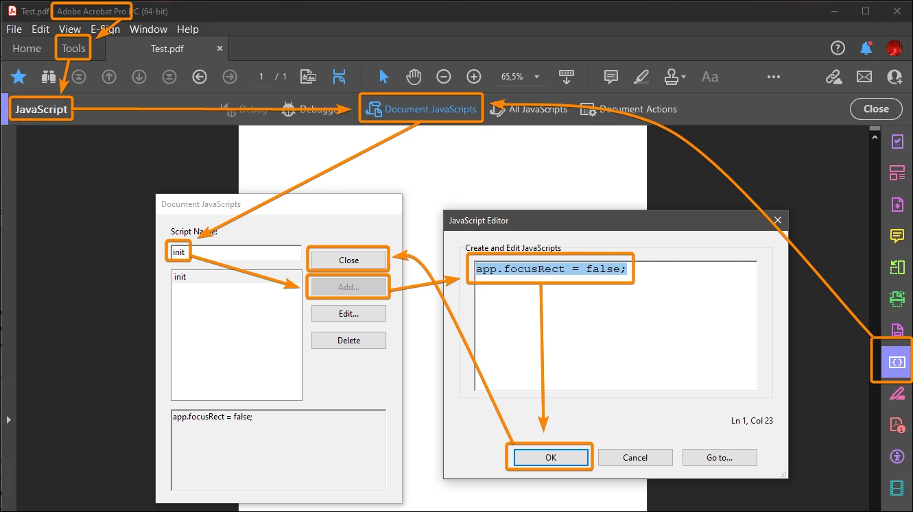The height and width of the screenshot is (512, 913).
Task: Open the Help menu
Action: point(188,29)
